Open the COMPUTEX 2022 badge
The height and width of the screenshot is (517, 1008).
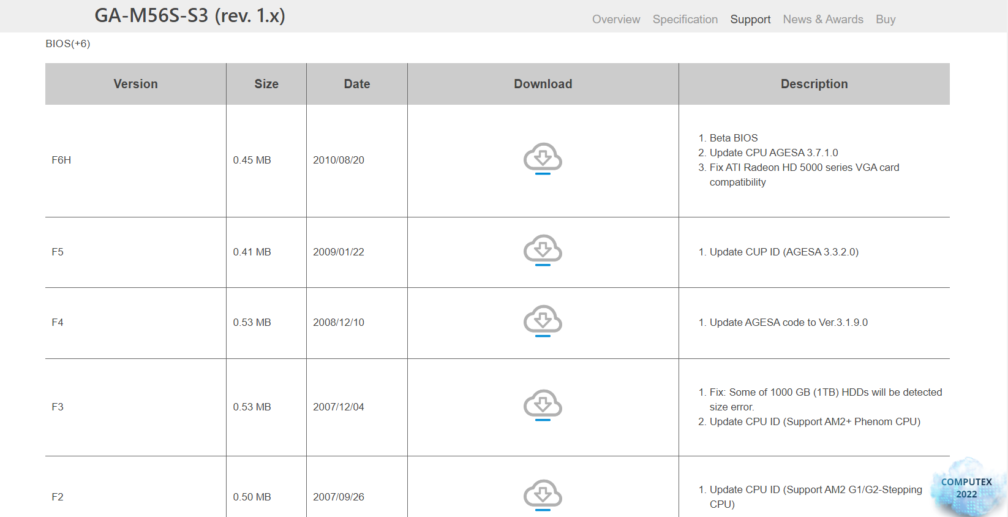(967, 488)
